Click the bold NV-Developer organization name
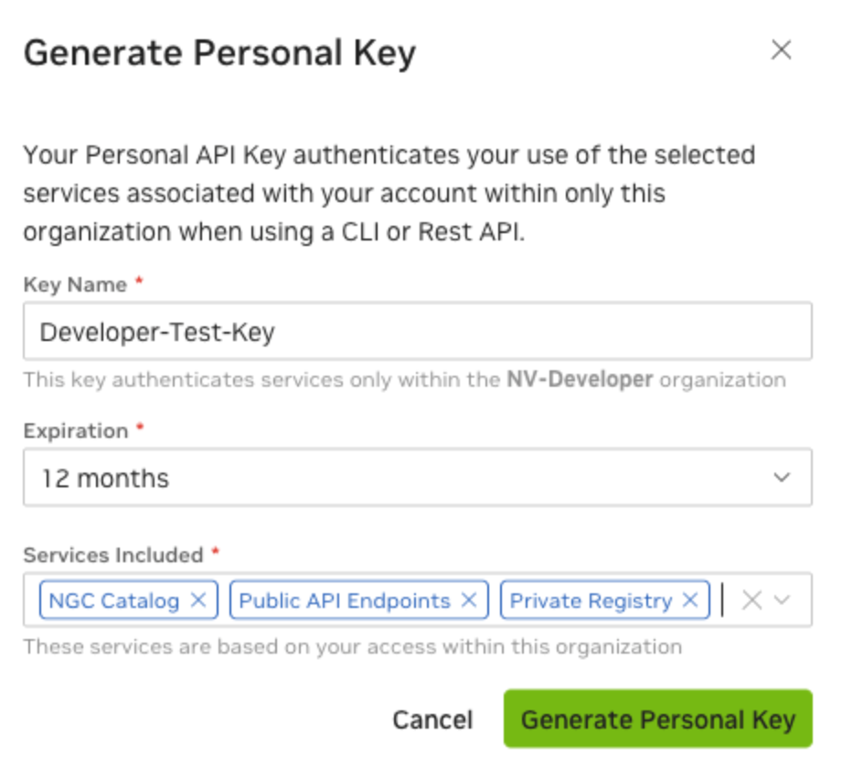This screenshot has width=842, height=778. (580, 379)
